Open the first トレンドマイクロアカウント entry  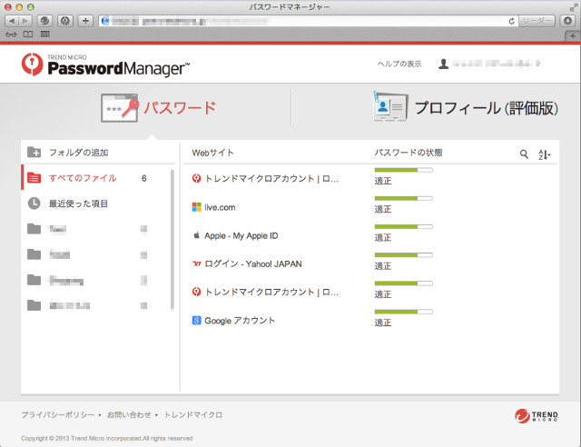pyautogui.click(x=271, y=178)
